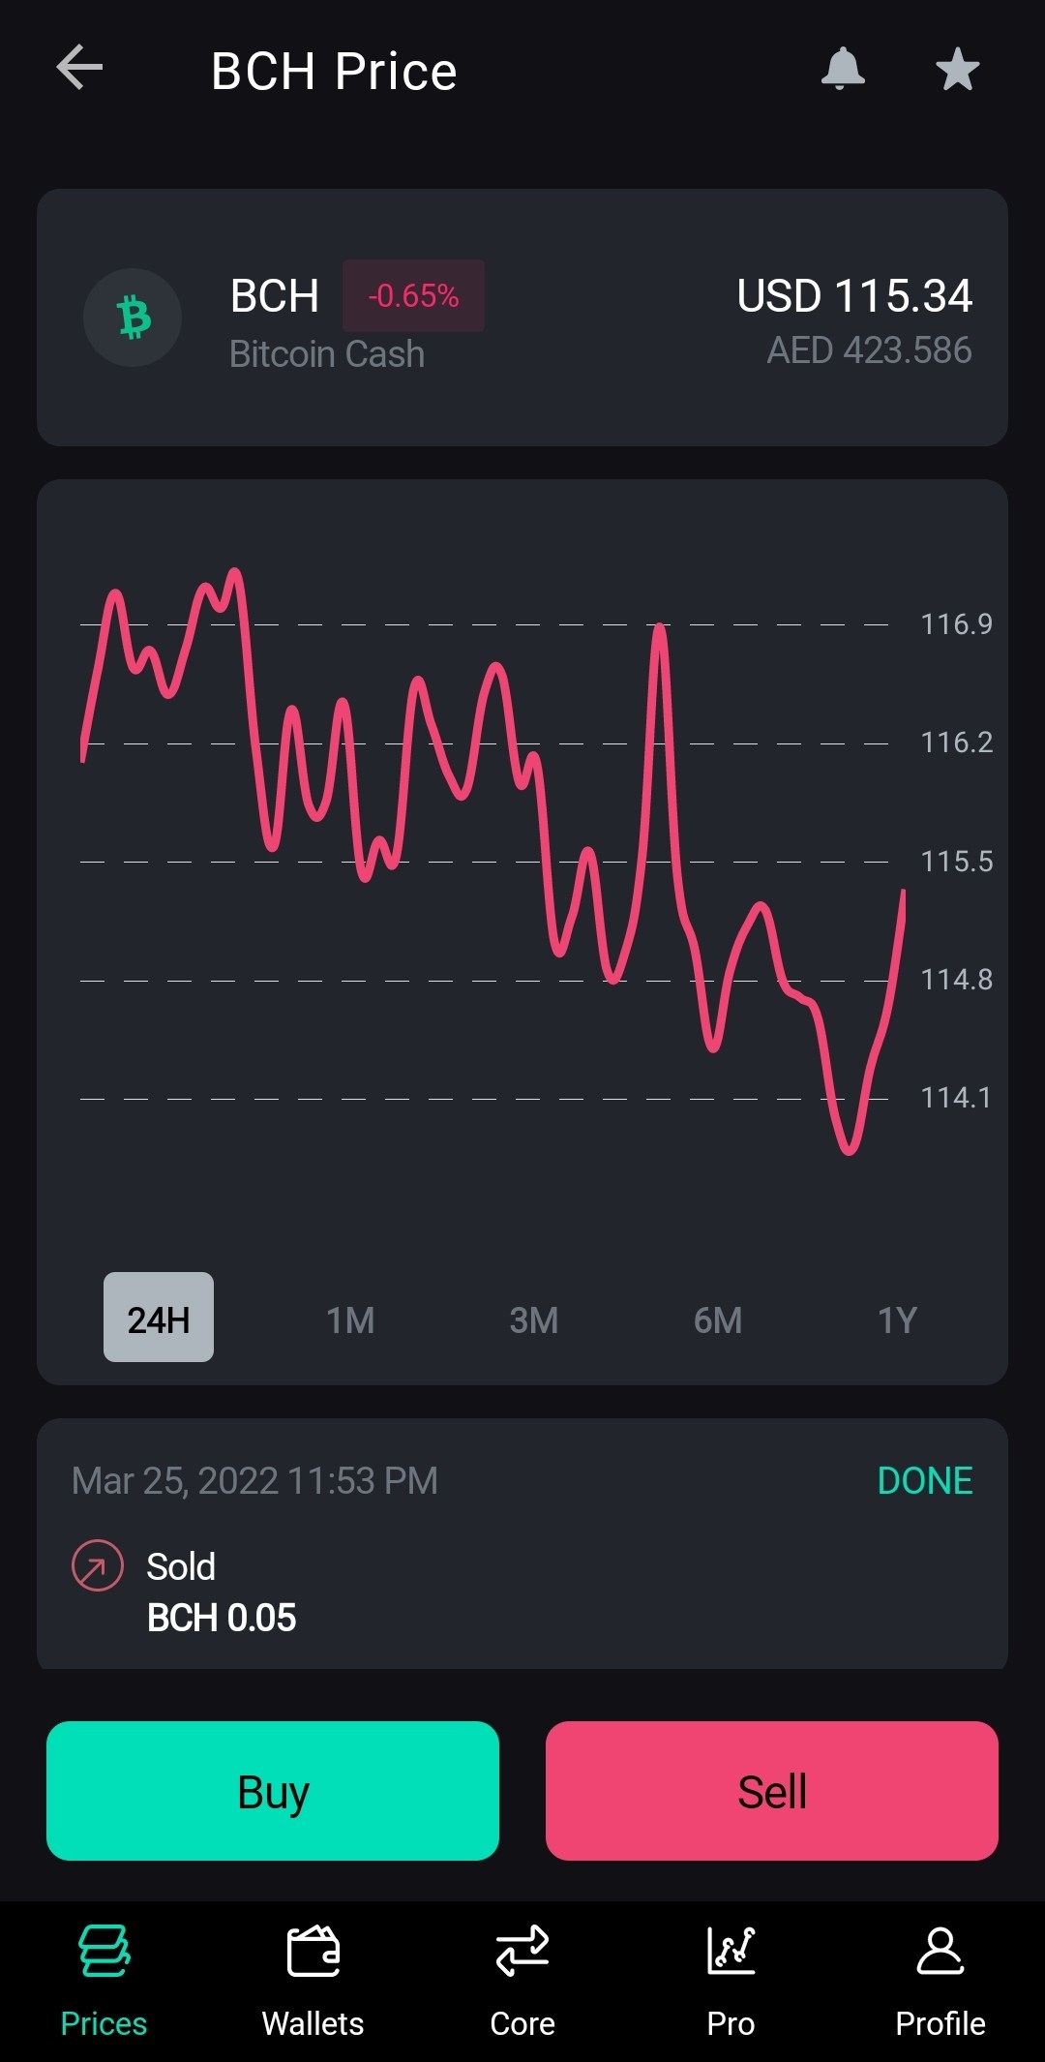The height and width of the screenshot is (2062, 1045).
Task: Open the Core exchange tab
Action: coord(522,1982)
